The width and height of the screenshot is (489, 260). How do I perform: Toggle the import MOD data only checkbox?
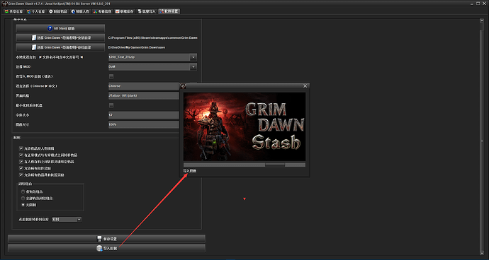click(111, 76)
